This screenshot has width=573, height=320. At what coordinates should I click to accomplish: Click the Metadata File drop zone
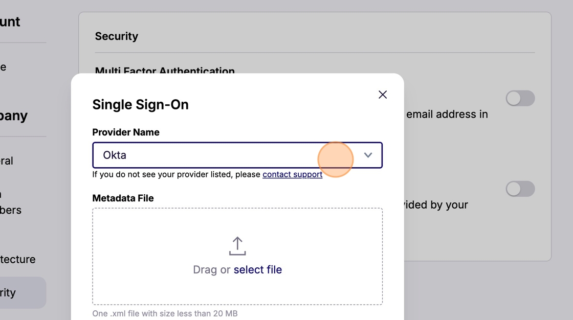pos(237,286)
